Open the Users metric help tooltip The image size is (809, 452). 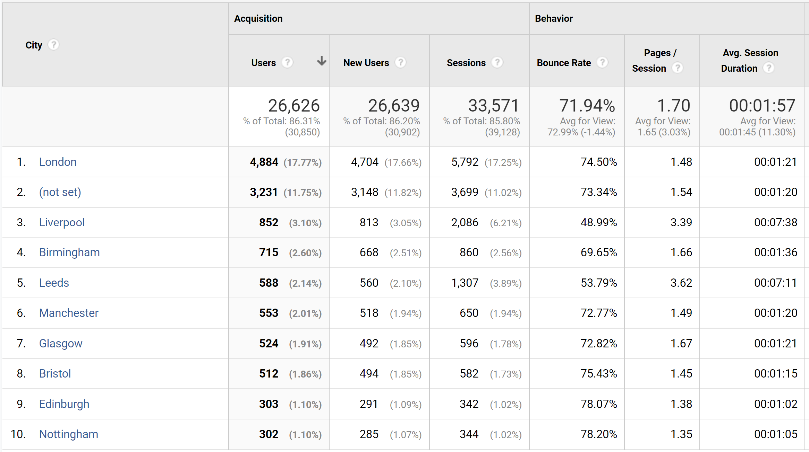tap(288, 63)
